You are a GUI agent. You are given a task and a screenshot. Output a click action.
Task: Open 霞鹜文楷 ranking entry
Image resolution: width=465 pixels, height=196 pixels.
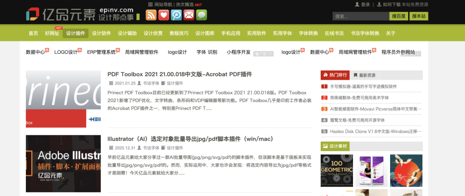coord(357,120)
